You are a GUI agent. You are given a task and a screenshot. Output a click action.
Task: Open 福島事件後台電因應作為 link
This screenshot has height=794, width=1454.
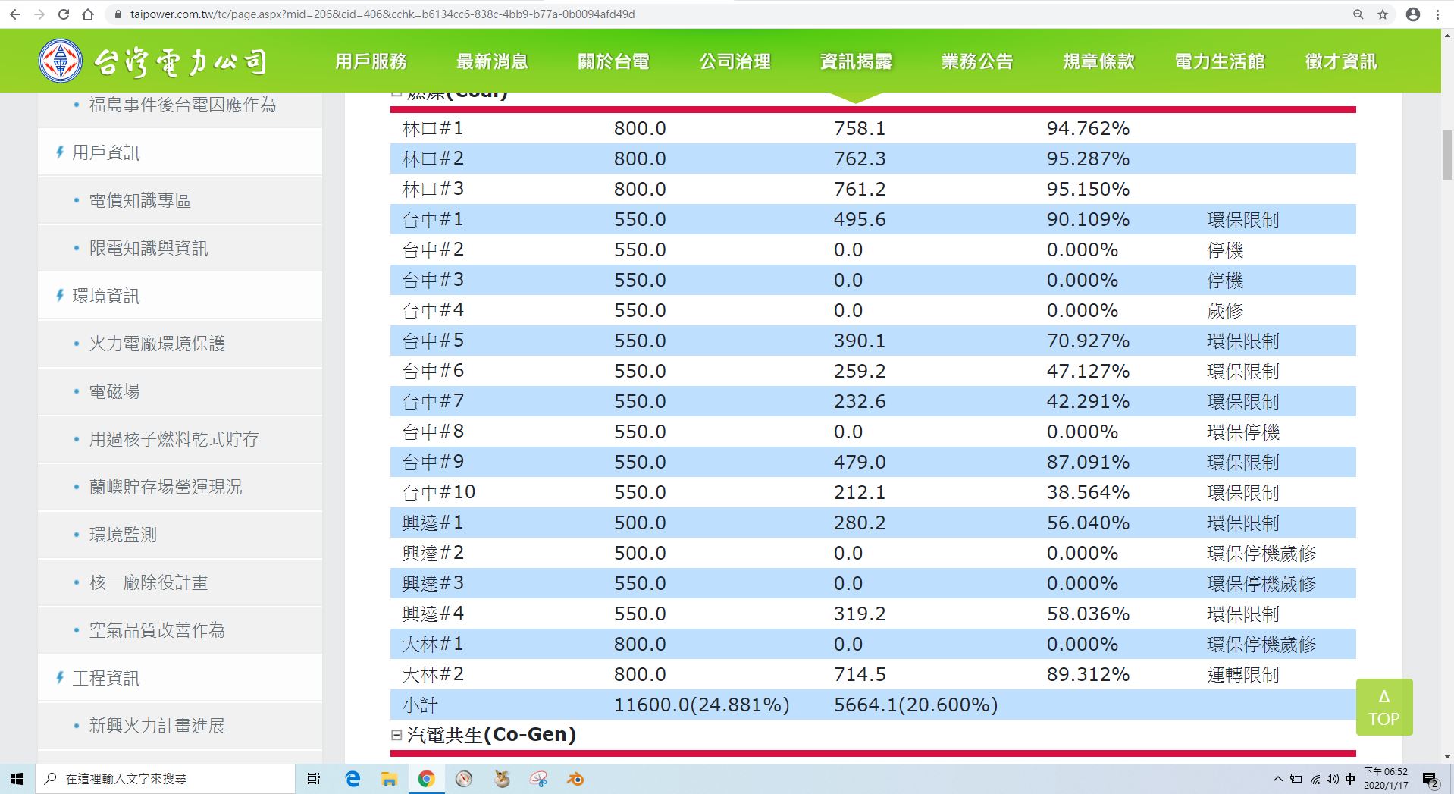coord(182,105)
